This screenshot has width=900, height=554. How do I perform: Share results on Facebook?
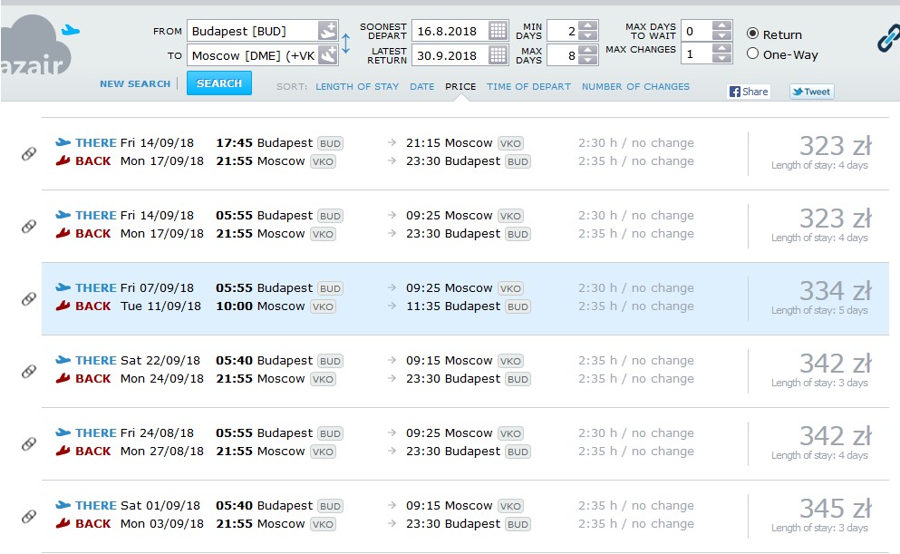tap(749, 92)
